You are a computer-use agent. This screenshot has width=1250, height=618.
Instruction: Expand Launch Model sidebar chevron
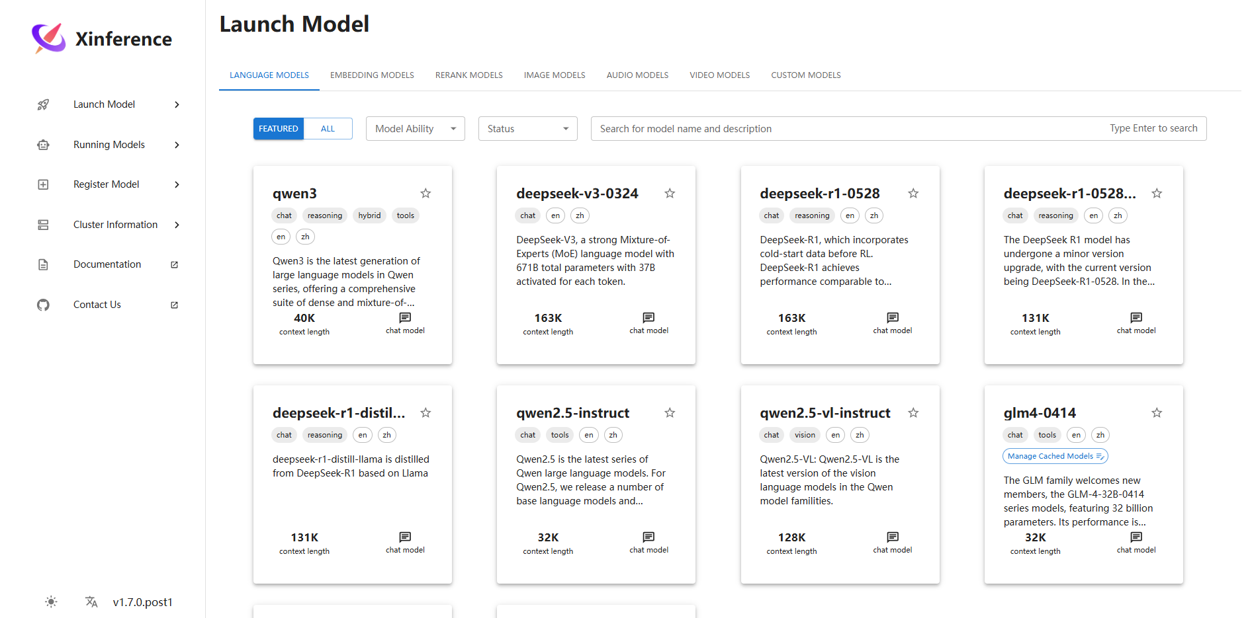(177, 104)
